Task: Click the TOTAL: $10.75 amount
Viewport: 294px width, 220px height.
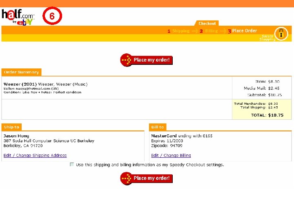Action: (267, 115)
